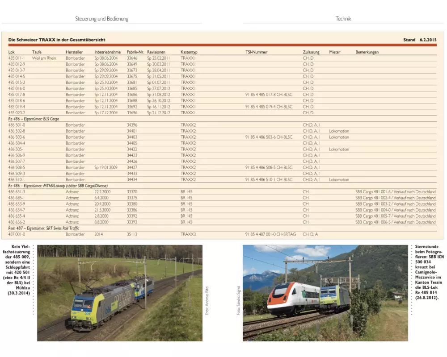Image resolution: width=447 pixels, height=357 pixels.
Task: Click the 'Zulassung' column header
Action: [311, 52]
